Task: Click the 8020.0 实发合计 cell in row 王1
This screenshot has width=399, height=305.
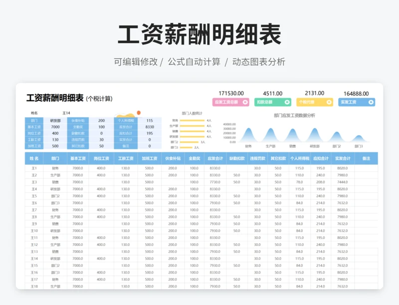Action: 343,168
